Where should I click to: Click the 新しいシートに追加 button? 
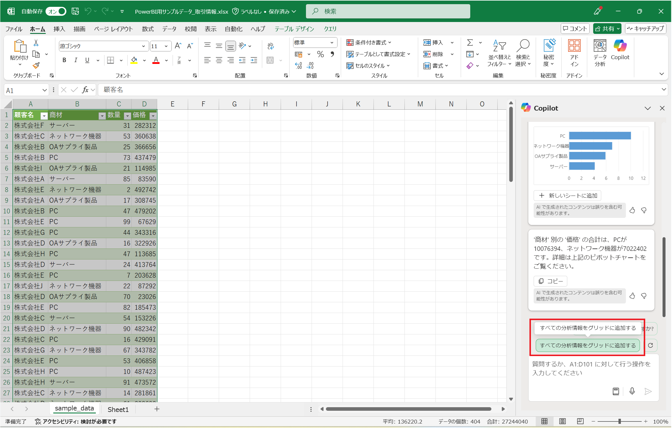point(568,196)
